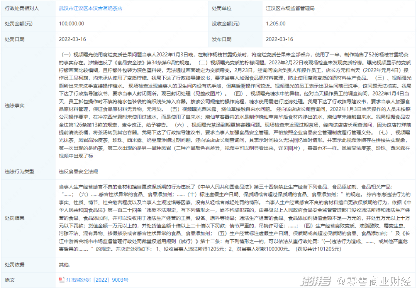Select the 原文 row label
Viewport: 417px width, 289px height.
click(x=10, y=280)
